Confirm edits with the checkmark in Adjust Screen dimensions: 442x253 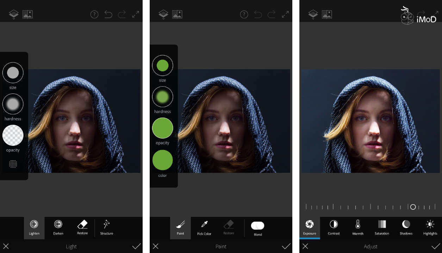[436, 246]
